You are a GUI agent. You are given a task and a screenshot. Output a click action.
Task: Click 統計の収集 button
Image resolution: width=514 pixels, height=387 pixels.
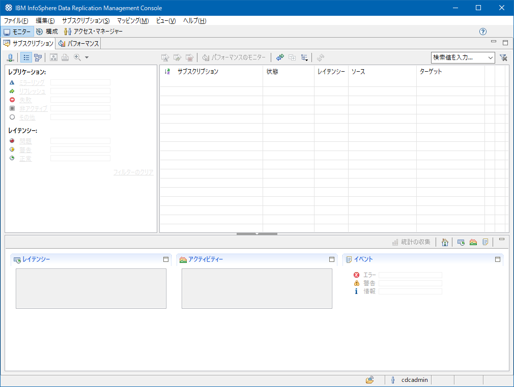coord(411,242)
